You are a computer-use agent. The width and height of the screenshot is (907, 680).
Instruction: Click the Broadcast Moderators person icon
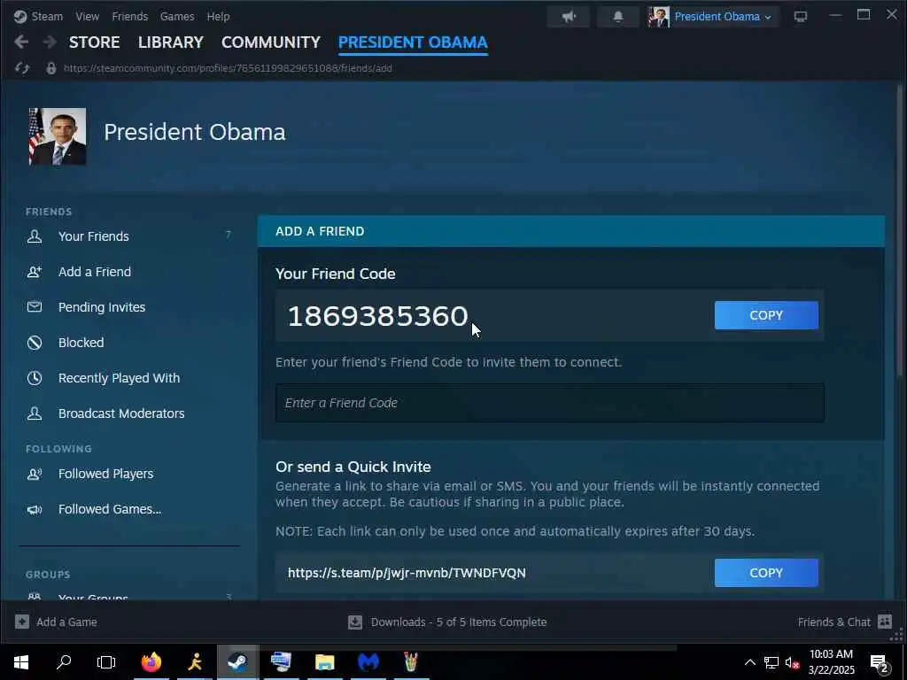[35, 413]
